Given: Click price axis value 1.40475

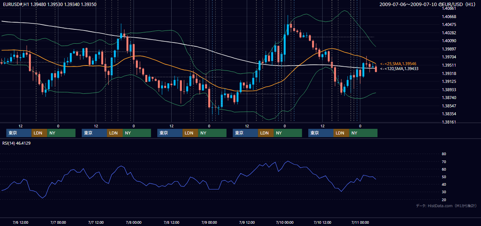Looking at the screenshot, I should tap(449, 24).
